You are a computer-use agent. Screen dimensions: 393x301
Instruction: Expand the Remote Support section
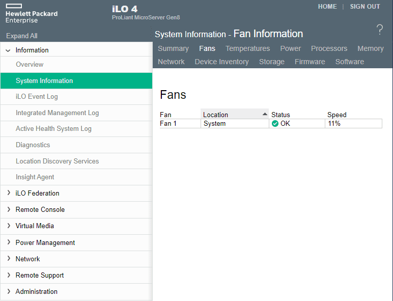click(9, 275)
